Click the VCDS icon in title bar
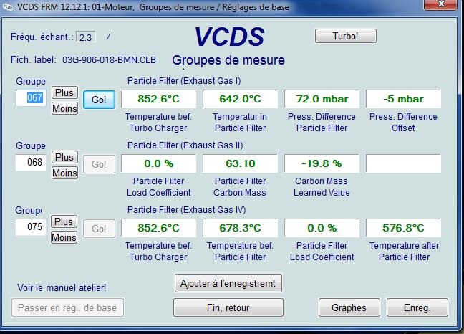The image size is (464, 334). 7,6
